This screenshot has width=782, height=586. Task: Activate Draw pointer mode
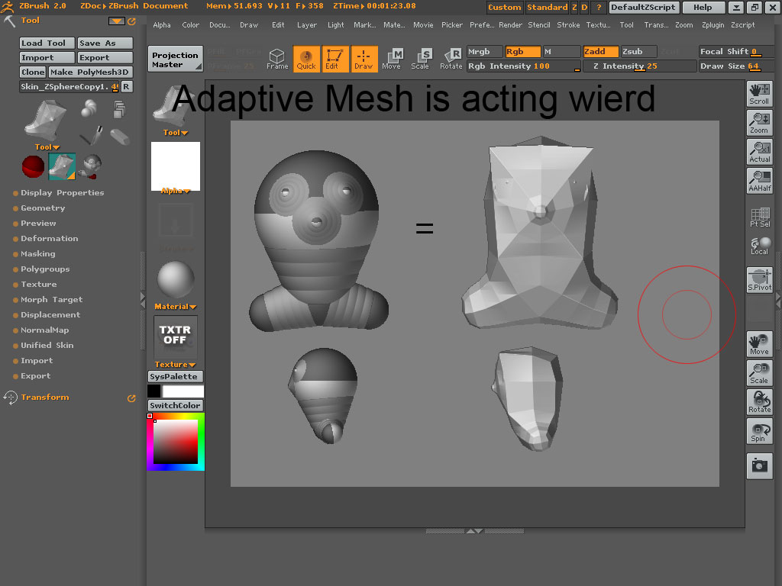click(x=364, y=59)
